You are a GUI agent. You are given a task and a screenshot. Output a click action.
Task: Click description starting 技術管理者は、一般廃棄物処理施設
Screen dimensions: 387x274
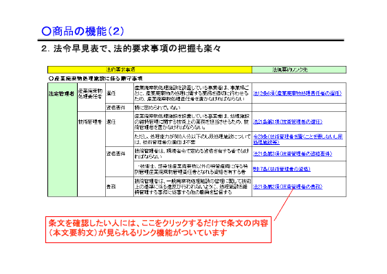(x=192, y=187)
